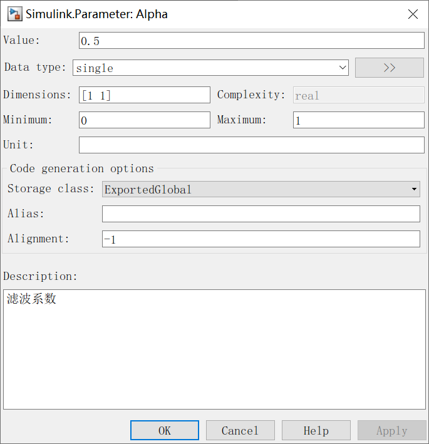Click the Storage class dropdown arrow
Screen dimensions: 429x444
click(415, 189)
